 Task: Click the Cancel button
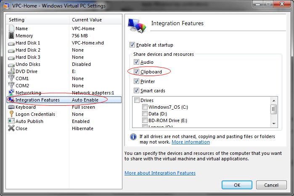click(x=271, y=185)
